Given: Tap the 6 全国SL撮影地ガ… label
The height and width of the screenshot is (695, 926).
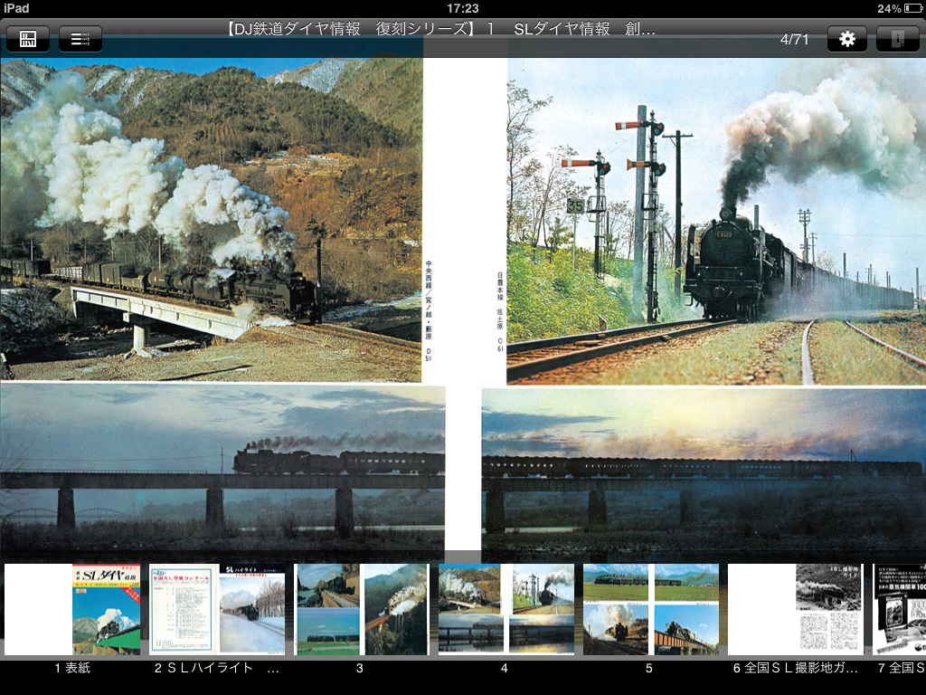Looking at the screenshot, I should click(796, 669).
